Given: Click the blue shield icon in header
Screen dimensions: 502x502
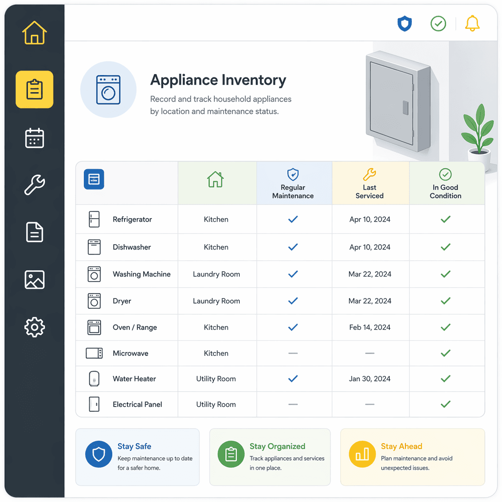Looking at the screenshot, I should coord(404,24).
